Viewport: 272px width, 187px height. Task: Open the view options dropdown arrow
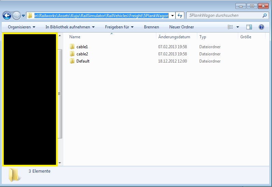tap(238, 27)
